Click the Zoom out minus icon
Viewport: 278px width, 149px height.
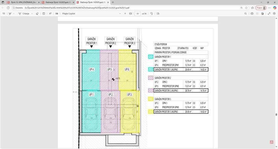pos(120,14)
